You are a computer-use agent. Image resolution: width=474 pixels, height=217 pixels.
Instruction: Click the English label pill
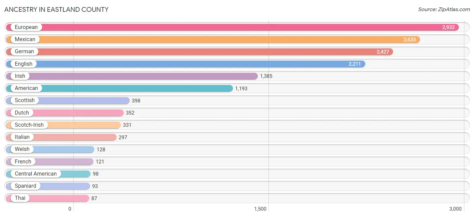coord(24,64)
